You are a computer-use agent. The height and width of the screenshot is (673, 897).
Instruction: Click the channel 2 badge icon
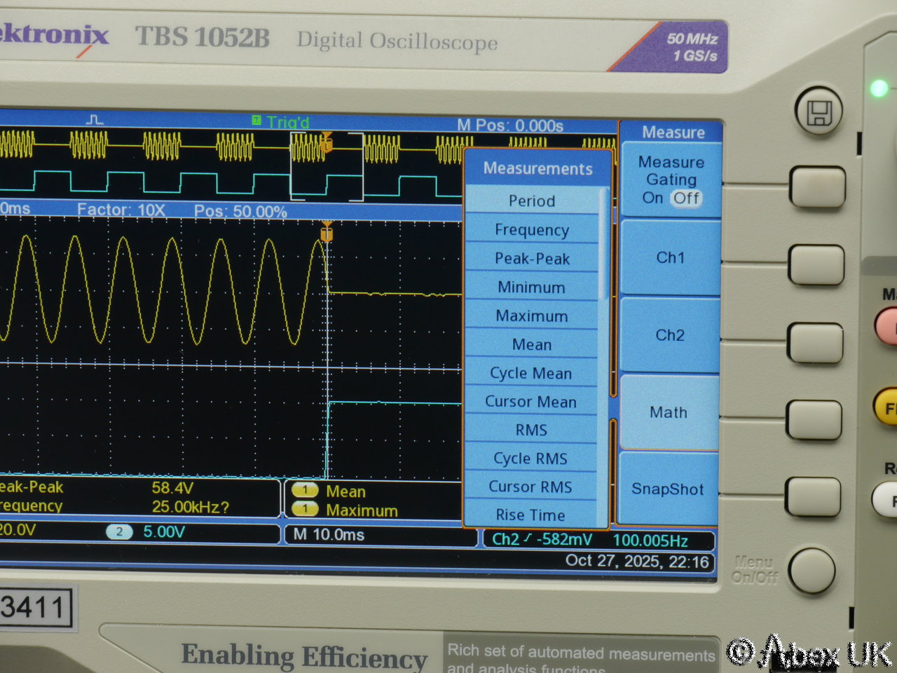(119, 532)
